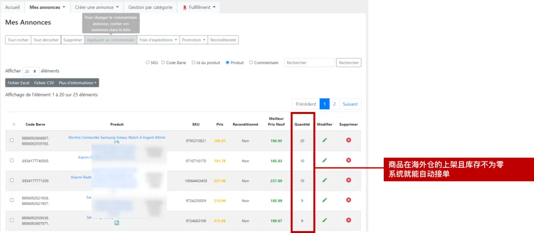Sort by the Quantité column header
The width and height of the screenshot is (534, 233).
point(302,124)
